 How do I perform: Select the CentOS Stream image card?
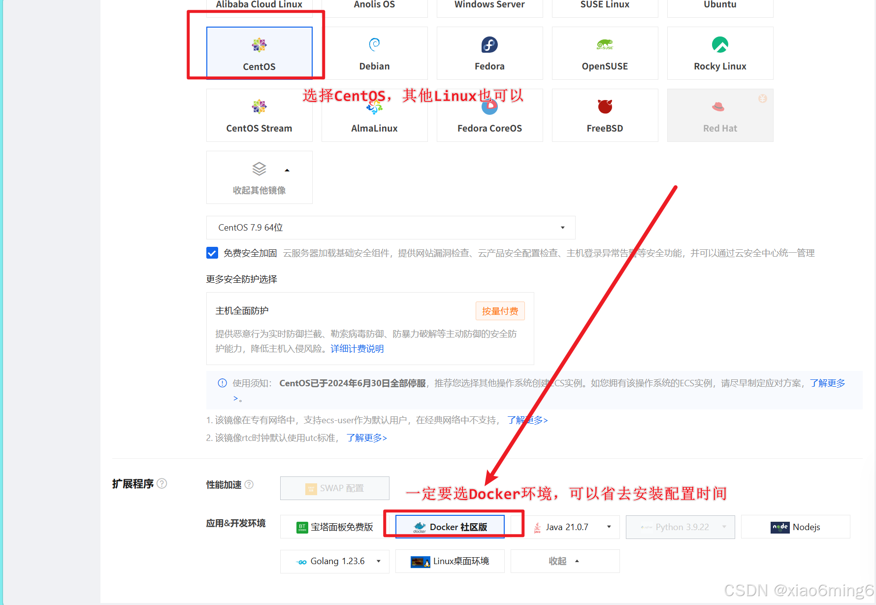(259, 115)
